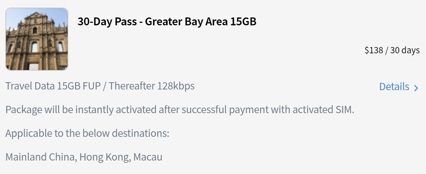Click the 'Thereafter 128kbps' speed text
This screenshot has width=426, height=174.
point(151,86)
